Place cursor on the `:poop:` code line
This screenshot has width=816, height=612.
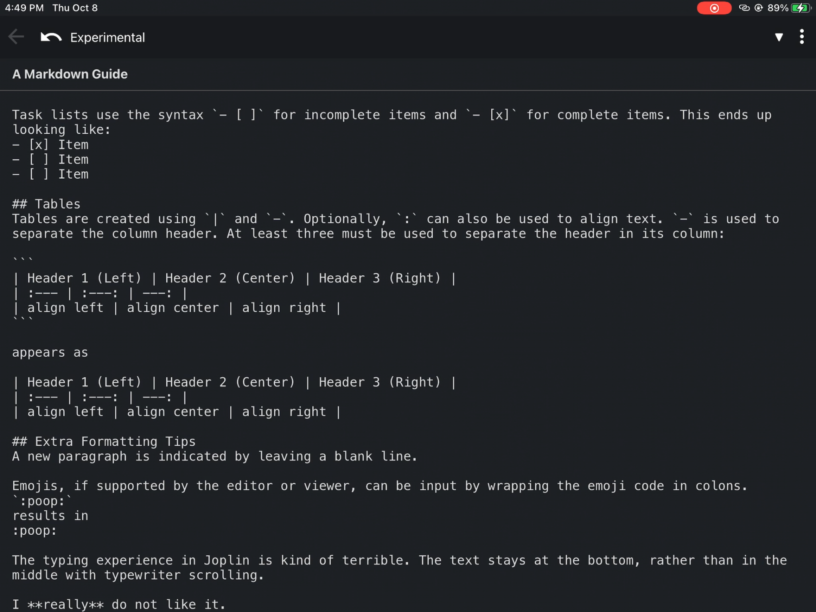(42, 501)
